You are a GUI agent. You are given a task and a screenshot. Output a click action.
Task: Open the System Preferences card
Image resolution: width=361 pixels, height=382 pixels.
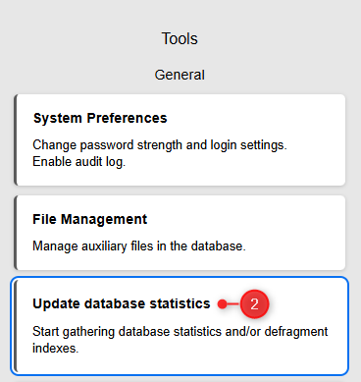[180, 140]
